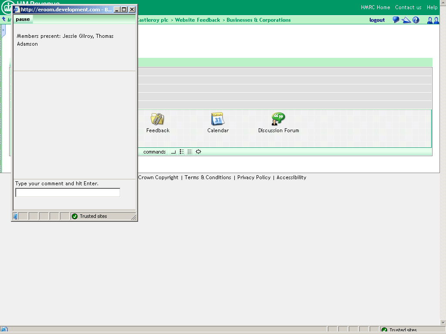Open the HMRC Home link
The height and width of the screenshot is (334, 446).
(375, 7)
